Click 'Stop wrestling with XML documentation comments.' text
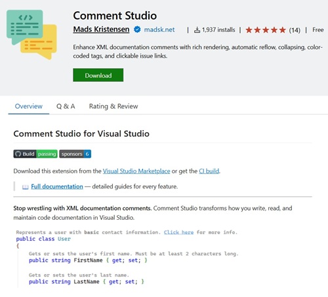The image size is (328, 297). [83, 208]
